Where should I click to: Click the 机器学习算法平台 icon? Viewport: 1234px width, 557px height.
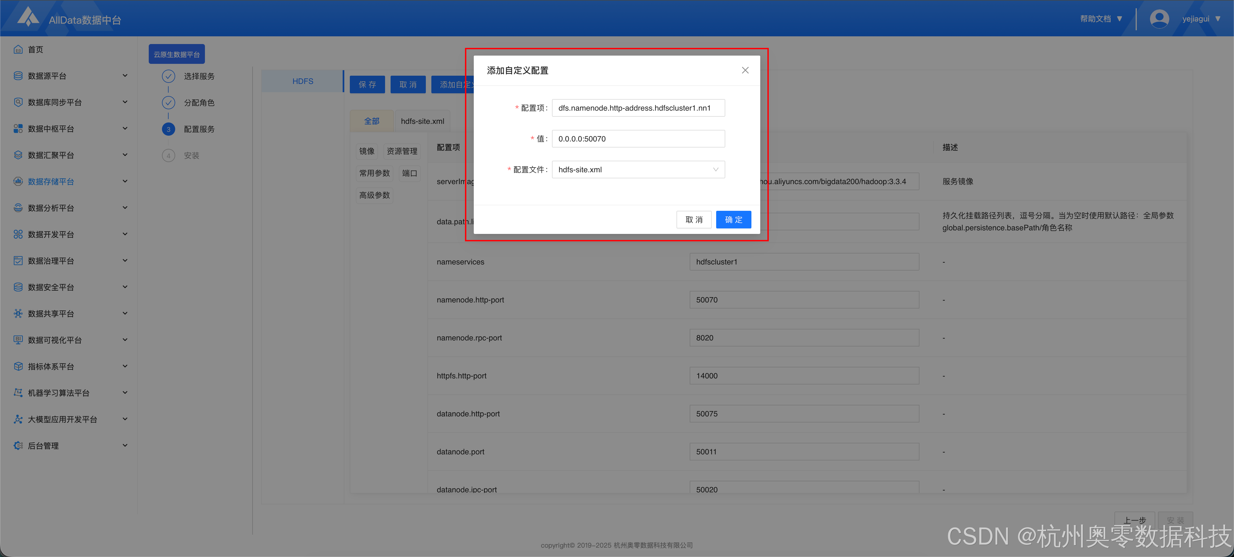(18, 392)
